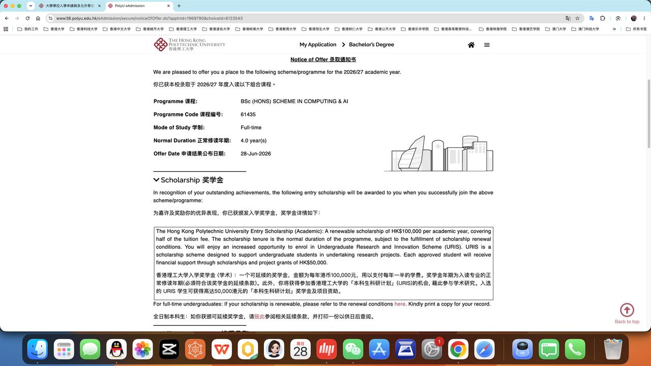Open the 澳门大学 bookmark folder
This screenshot has height=366, width=651.
(x=555, y=29)
